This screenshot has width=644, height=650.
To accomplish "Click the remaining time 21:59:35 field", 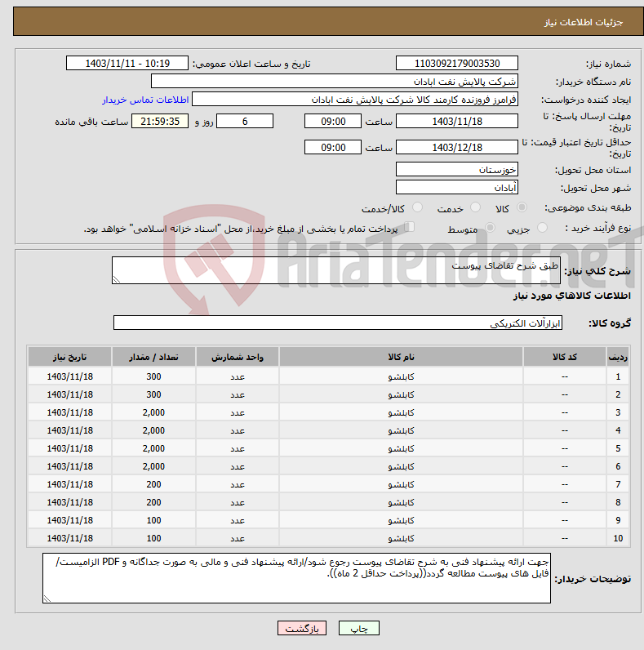I will click(160, 121).
